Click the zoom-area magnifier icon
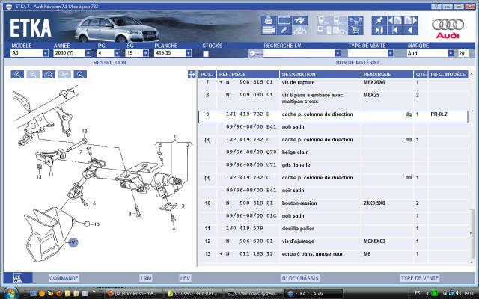Viewport: 479px width, 299px height. point(49,75)
